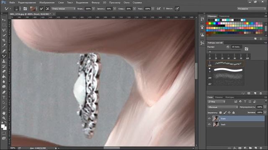Link layers using the chain icon

[229, 148]
